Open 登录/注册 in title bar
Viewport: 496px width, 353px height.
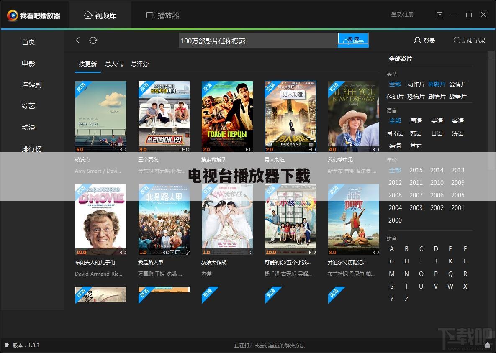coord(402,15)
